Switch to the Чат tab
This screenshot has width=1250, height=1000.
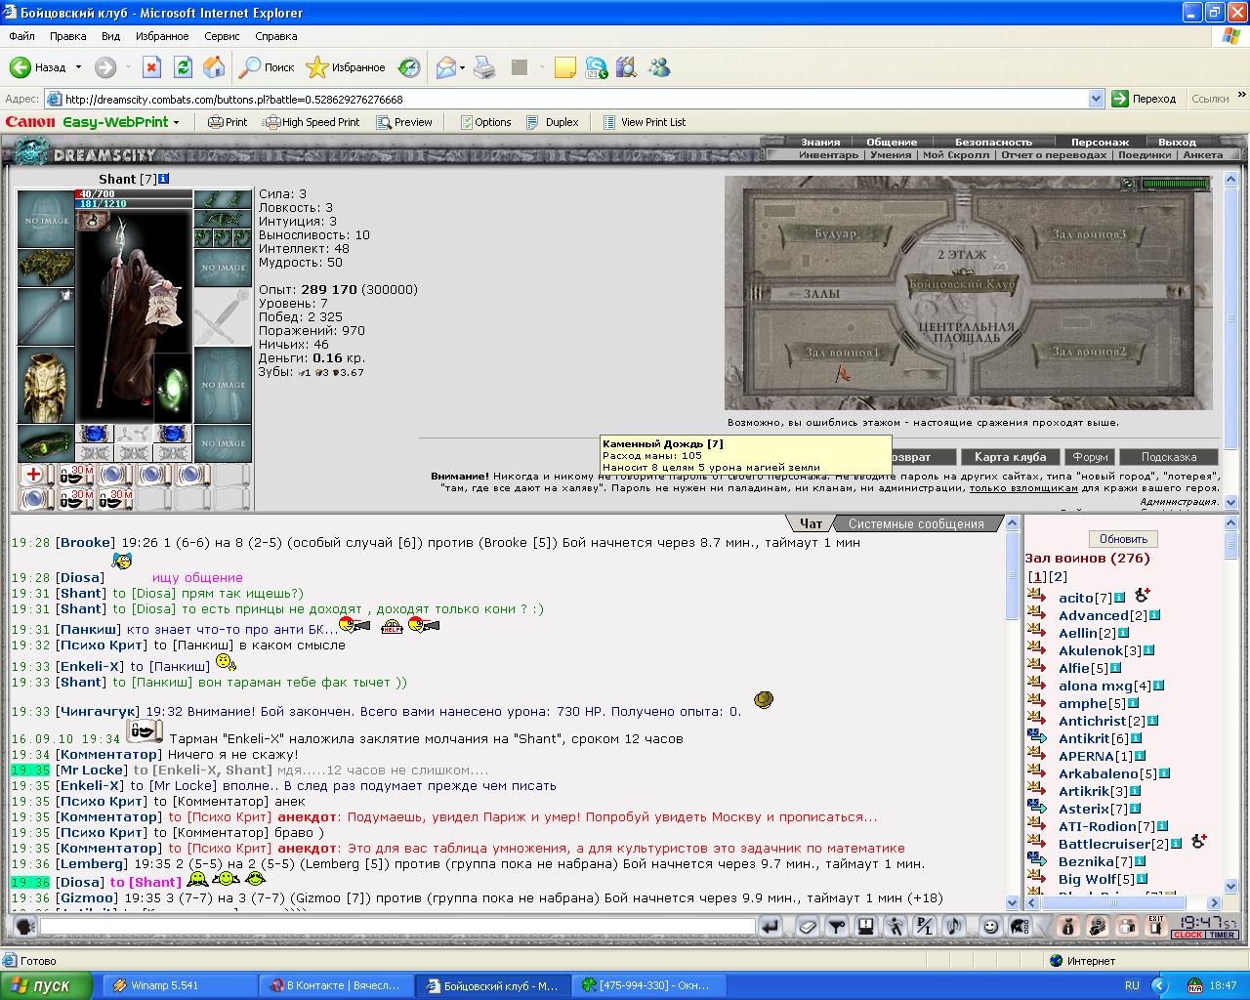811,523
